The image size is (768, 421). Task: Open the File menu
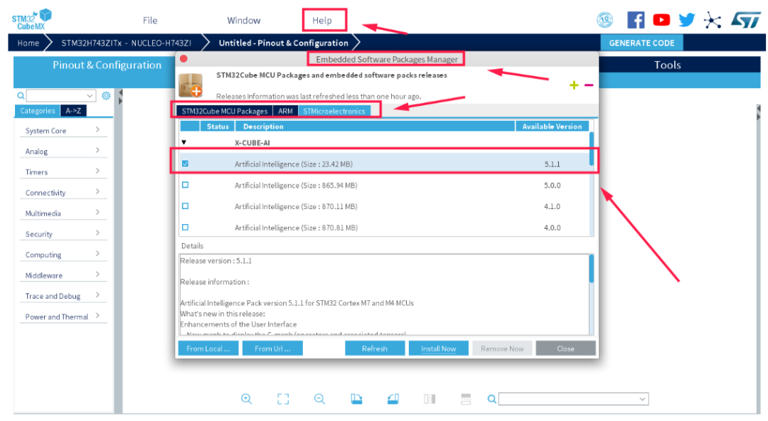click(x=150, y=20)
